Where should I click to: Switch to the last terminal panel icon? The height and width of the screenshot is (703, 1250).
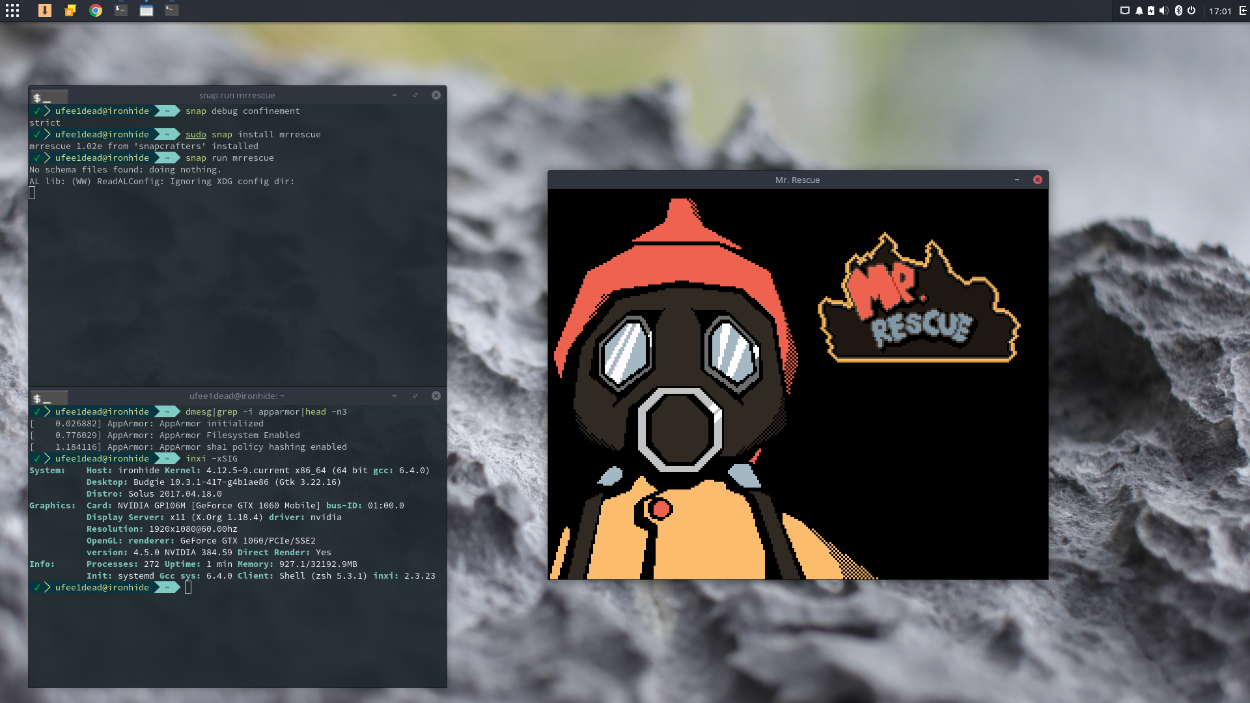click(x=172, y=10)
